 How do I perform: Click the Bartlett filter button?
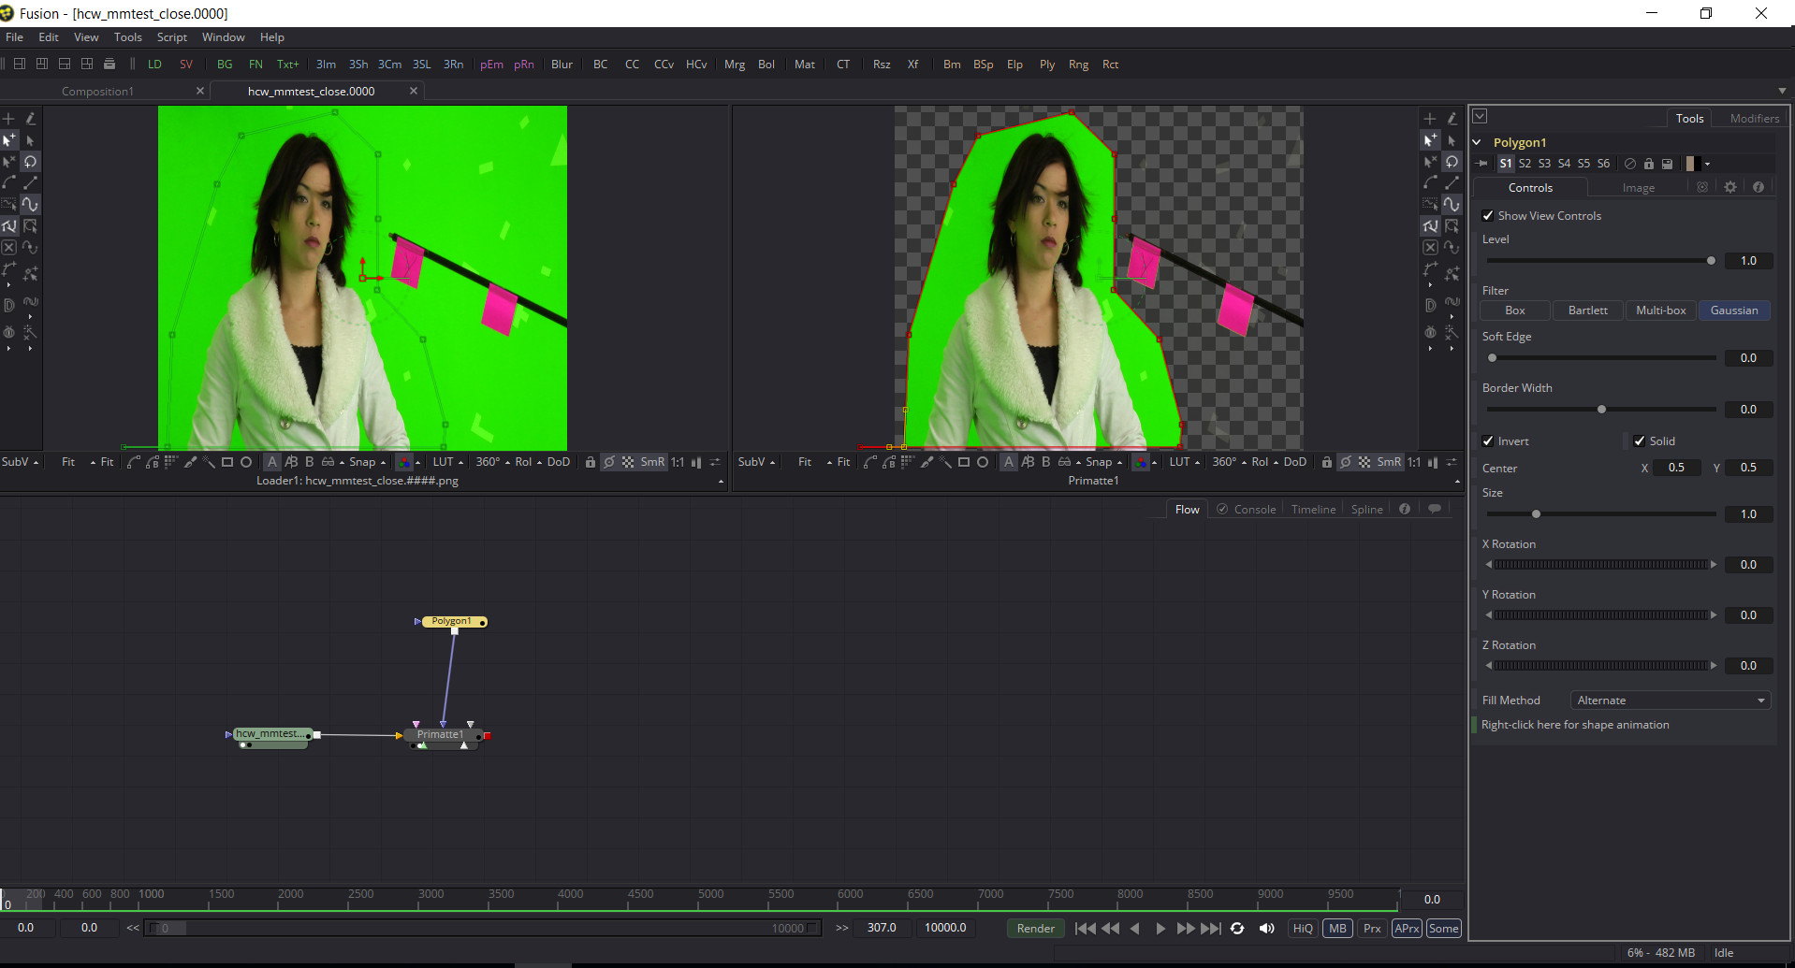click(1588, 311)
